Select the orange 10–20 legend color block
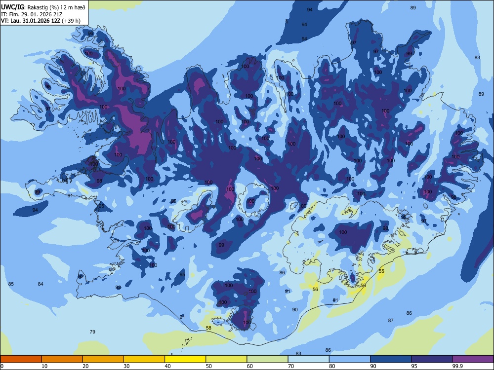Screen dimensions: 494x370 click(62, 359)
